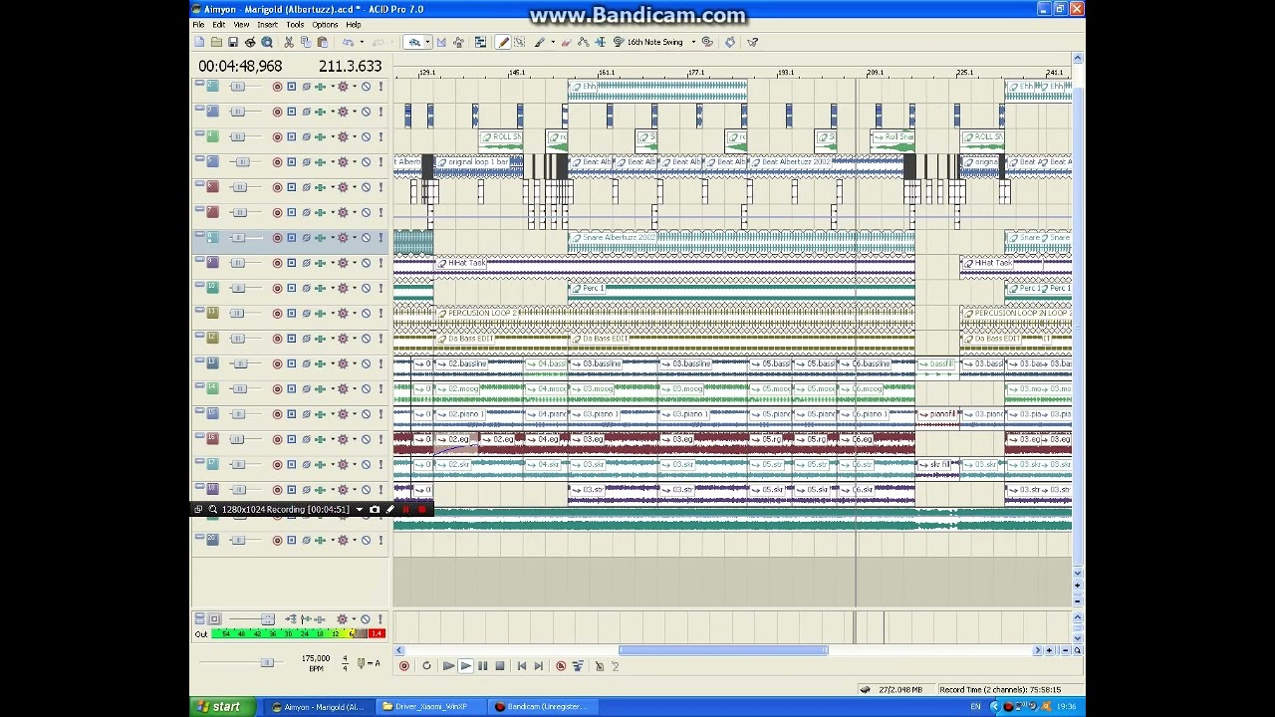This screenshot has width=1275, height=717.
Task: Stop playback with the transport Stop button
Action: [500, 666]
